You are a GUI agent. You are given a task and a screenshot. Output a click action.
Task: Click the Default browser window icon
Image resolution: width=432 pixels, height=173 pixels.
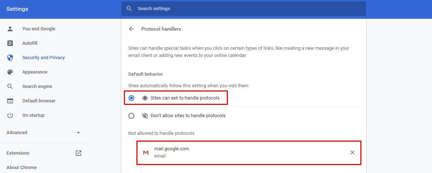point(10,101)
